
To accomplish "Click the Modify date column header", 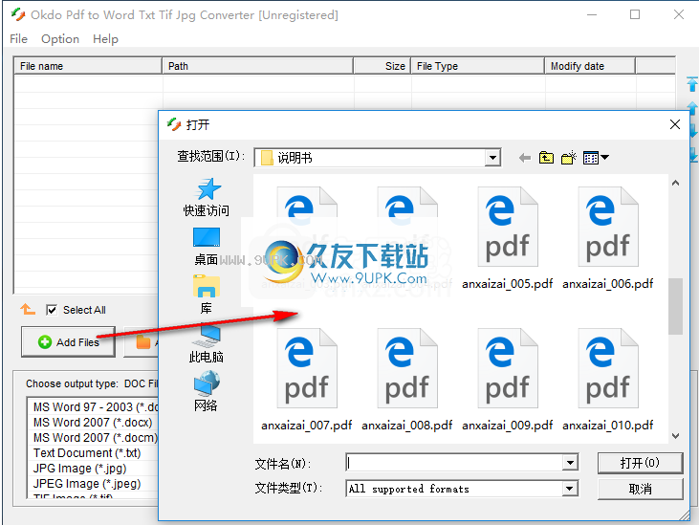I will click(590, 66).
